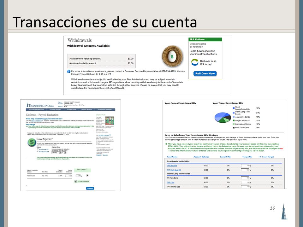Viewport: 303px width, 227px height.
Task: Open the Transactions nav tab
Action: coord(72,110)
